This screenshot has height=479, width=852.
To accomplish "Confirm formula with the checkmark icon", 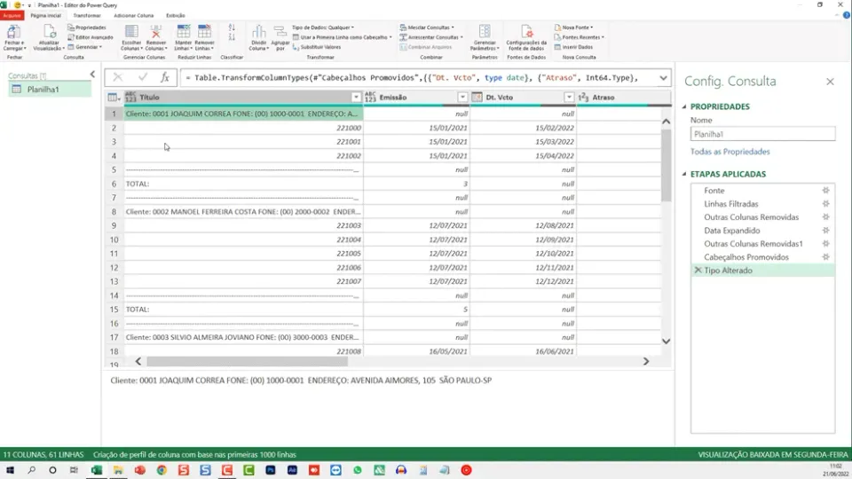I will tap(142, 78).
